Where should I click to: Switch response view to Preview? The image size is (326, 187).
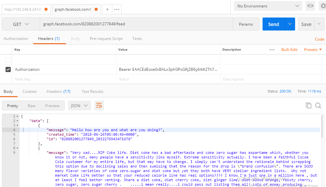tap(52, 106)
